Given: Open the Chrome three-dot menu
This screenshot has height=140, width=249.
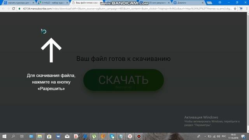Looking at the screenshot, I should click(247, 9).
